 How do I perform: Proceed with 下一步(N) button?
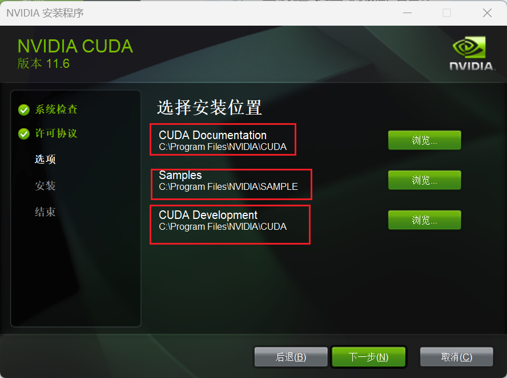[369, 357]
